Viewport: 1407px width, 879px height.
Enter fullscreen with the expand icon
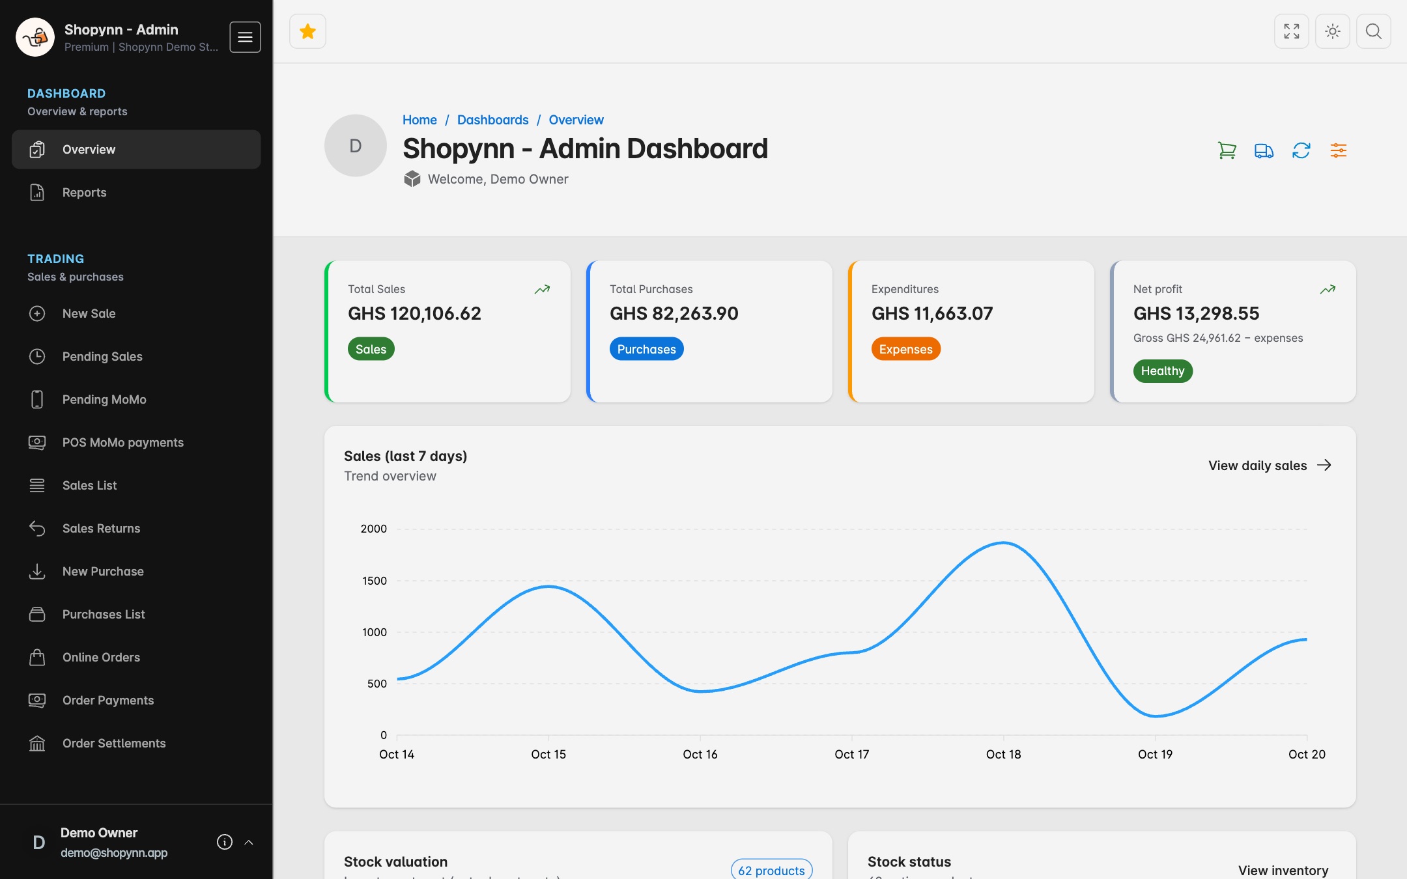coord(1291,31)
